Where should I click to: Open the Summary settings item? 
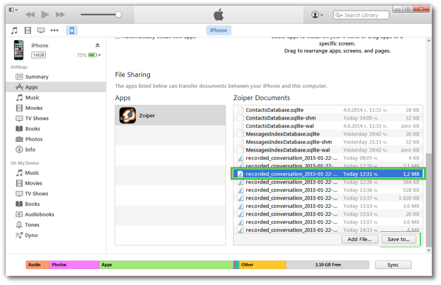pos(37,77)
